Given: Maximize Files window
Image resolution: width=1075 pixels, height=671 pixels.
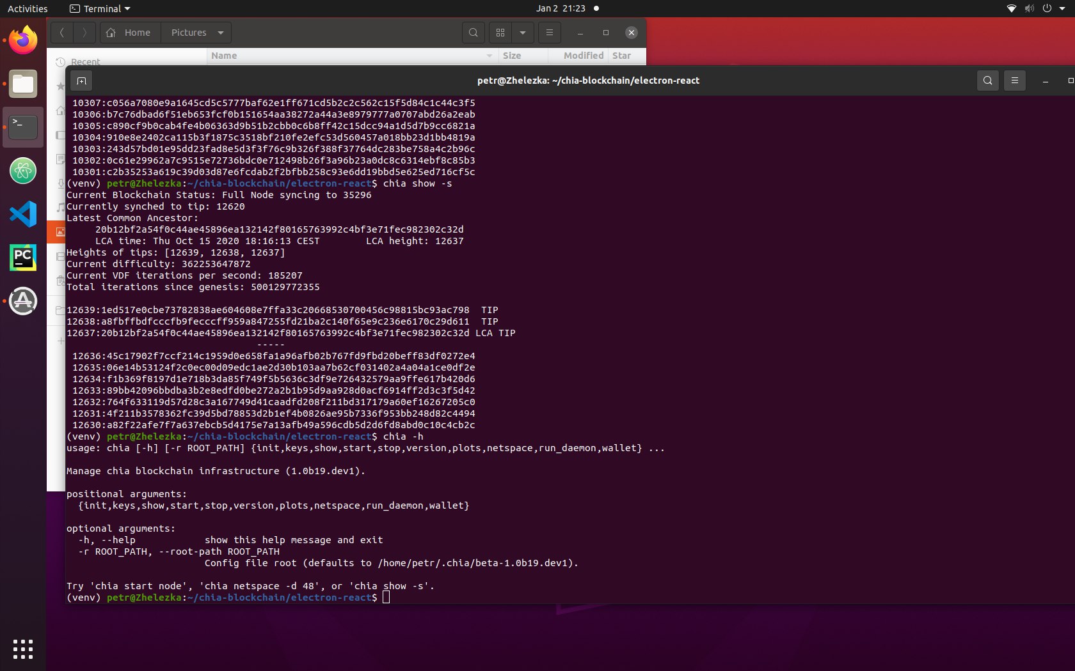Looking at the screenshot, I should (x=605, y=33).
